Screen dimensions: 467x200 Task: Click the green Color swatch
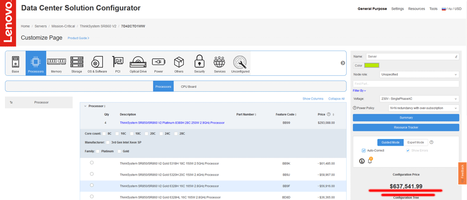pos(371,65)
